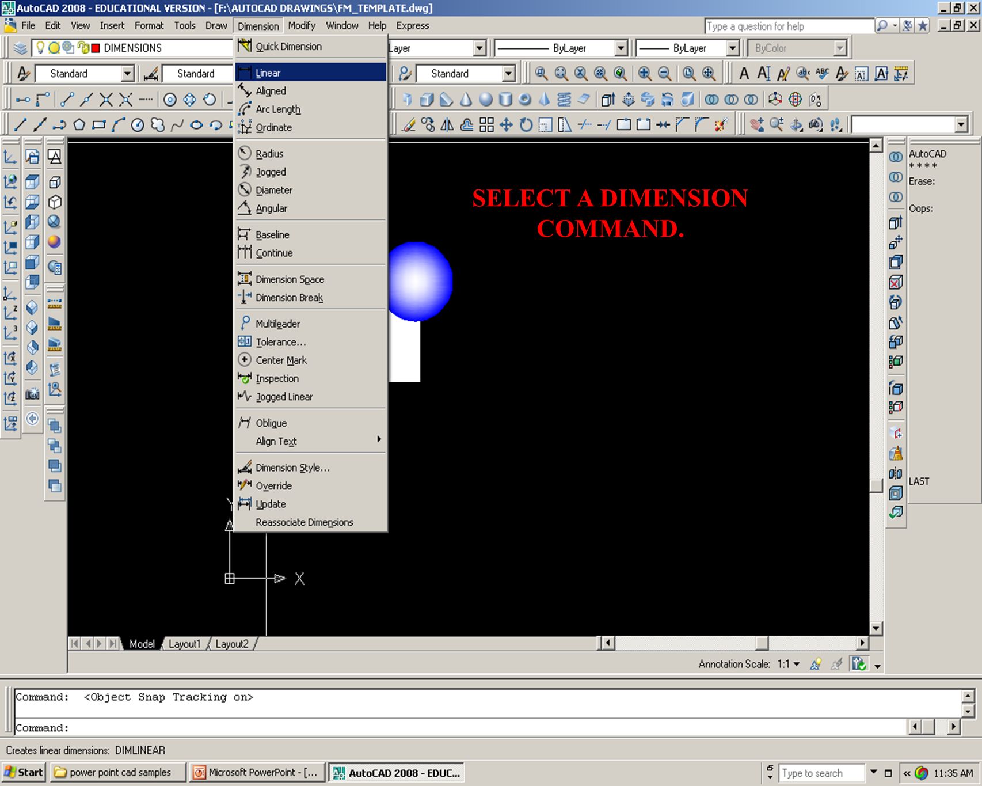Select the Sphere 3D modeling icon
Image resolution: width=982 pixels, height=786 pixels.
click(x=486, y=99)
